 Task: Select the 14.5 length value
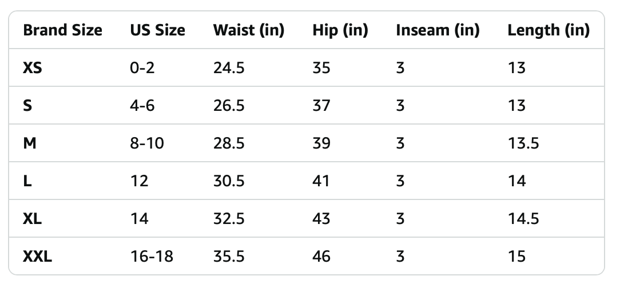click(523, 219)
